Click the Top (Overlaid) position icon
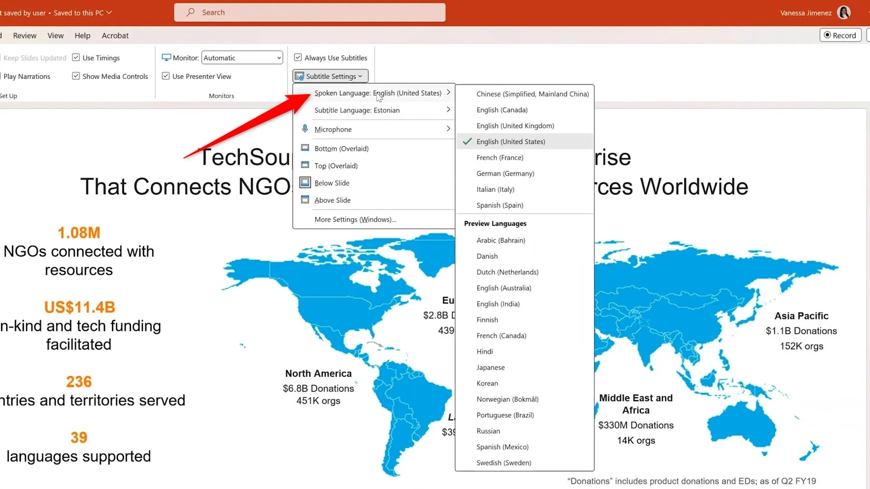The height and width of the screenshot is (489, 870). (305, 165)
